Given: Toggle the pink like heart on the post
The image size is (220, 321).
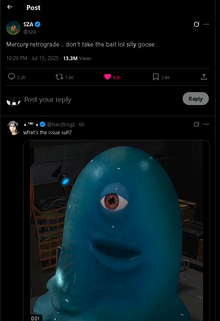Looking at the screenshot, I should (107, 77).
